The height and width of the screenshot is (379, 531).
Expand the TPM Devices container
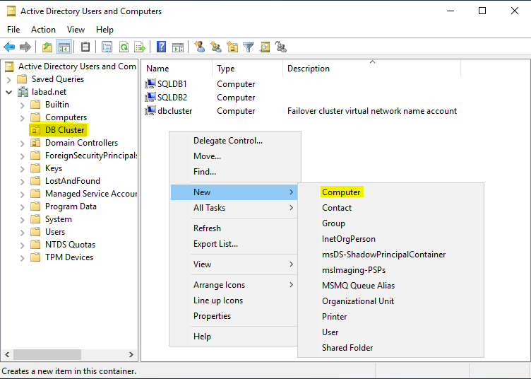point(23,258)
